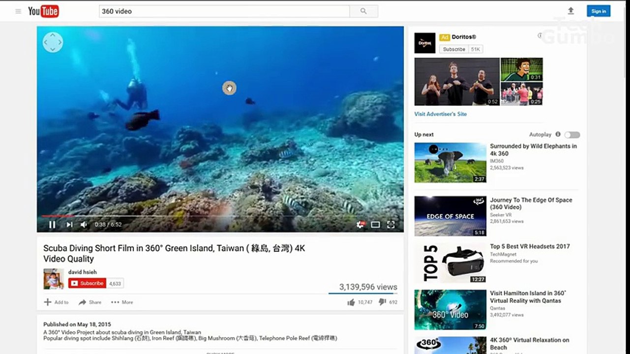The image size is (630, 354).
Task: Switch the player to theater mode
Action: click(x=375, y=225)
